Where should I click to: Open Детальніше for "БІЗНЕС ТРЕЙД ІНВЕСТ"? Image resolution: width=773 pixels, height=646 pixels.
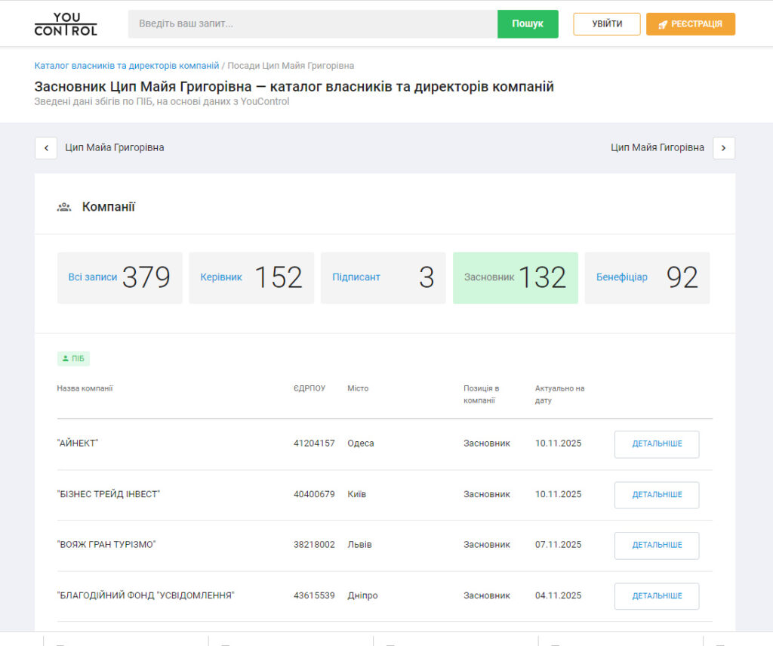pos(656,495)
